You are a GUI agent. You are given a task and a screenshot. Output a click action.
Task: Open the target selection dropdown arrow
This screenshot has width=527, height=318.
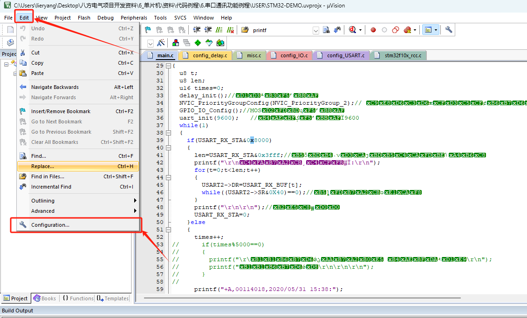tap(151, 43)
